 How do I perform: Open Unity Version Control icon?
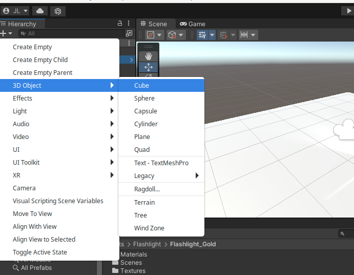(58, 11)
